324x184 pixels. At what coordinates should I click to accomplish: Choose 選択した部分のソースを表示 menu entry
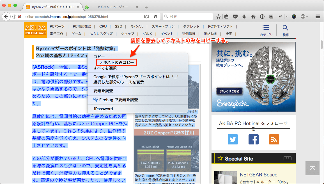click(137, 82)
